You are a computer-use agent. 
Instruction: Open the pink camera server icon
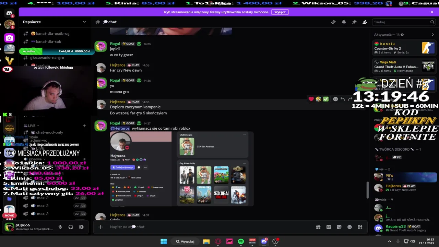[x=9, y=38]
